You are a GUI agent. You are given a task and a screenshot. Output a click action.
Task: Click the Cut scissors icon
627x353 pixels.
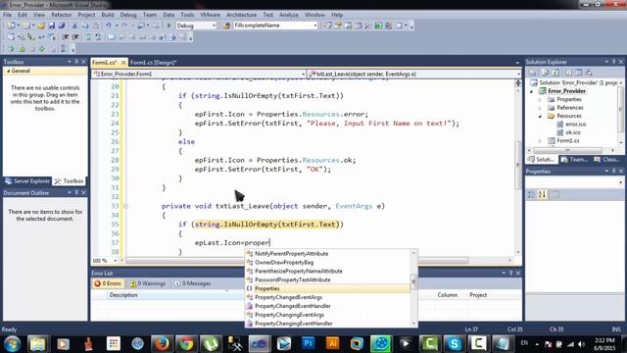pyautogui.click(x=74, y=25)
